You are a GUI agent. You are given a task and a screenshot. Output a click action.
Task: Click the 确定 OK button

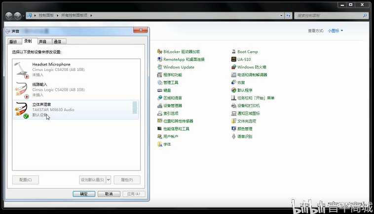click(x=84, y=194)
